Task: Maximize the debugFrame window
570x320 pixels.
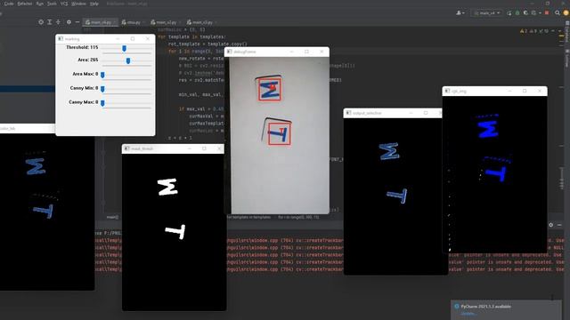Action: point(306,52)
